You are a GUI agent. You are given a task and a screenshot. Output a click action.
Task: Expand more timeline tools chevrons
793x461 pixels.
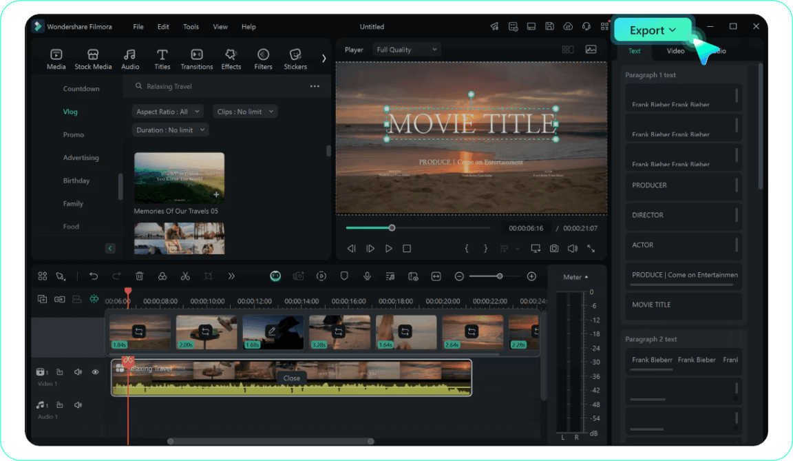pyautogui.click(x=231, y=276)
